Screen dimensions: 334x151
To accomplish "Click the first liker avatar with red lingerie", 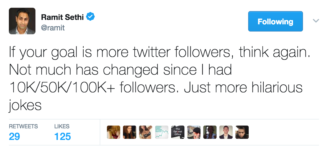I will click(114, 132).
